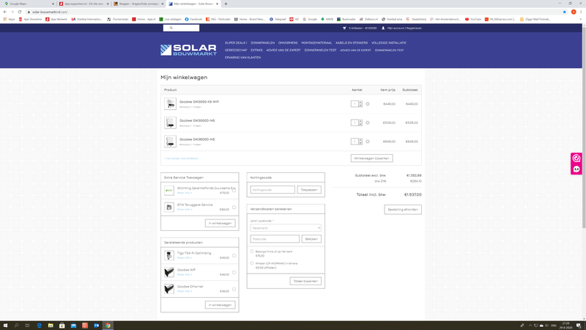Screen dimensions: 586x330
Task: Click the Totaal bijwerken button
Action: 305,281
